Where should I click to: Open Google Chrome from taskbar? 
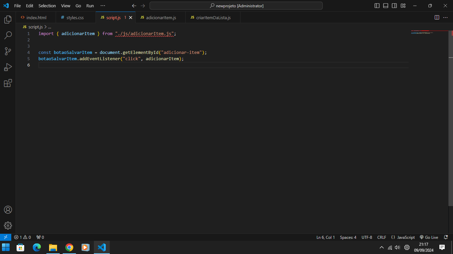[x=69, y=247]
